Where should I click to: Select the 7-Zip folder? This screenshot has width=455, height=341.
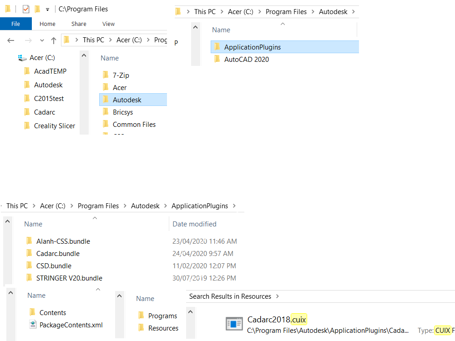coord(121,75)
